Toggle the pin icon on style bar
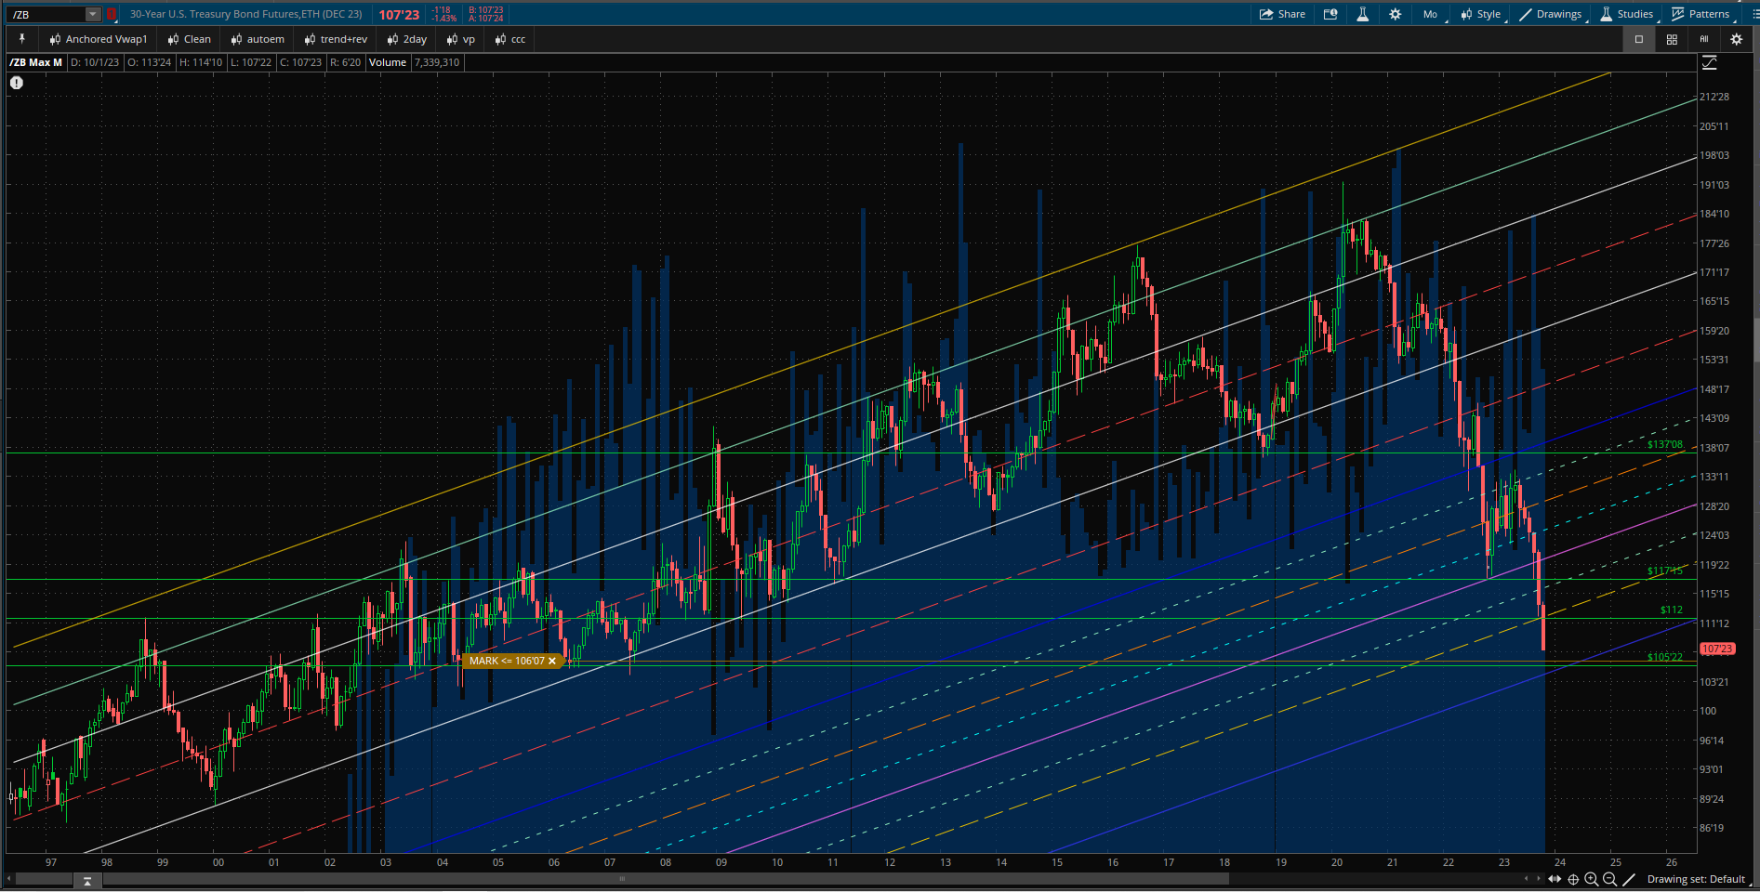This screenshot has height=892, width=1760. tap(21, 39)
